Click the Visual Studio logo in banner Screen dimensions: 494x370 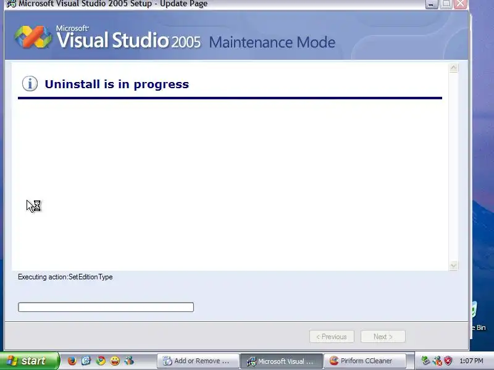point(33,37)
